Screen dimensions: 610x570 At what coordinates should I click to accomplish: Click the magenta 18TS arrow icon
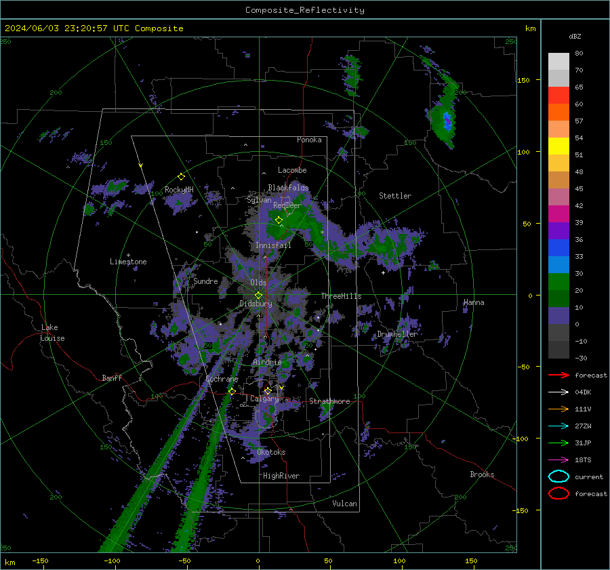[558, 460]
